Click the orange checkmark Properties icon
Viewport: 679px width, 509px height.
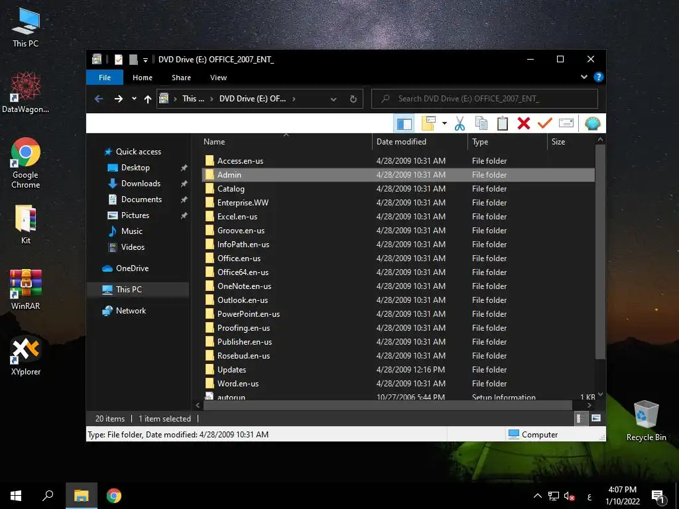click(x=545, y=124)
